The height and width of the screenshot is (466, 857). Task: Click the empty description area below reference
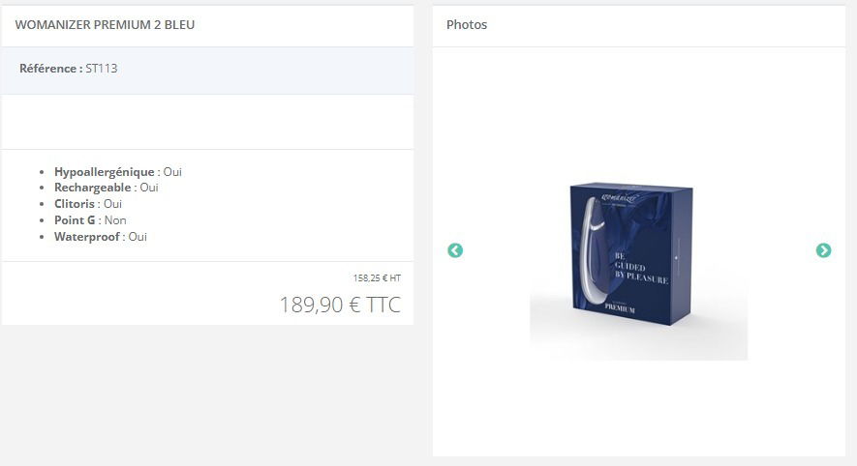tap(207, 122)
